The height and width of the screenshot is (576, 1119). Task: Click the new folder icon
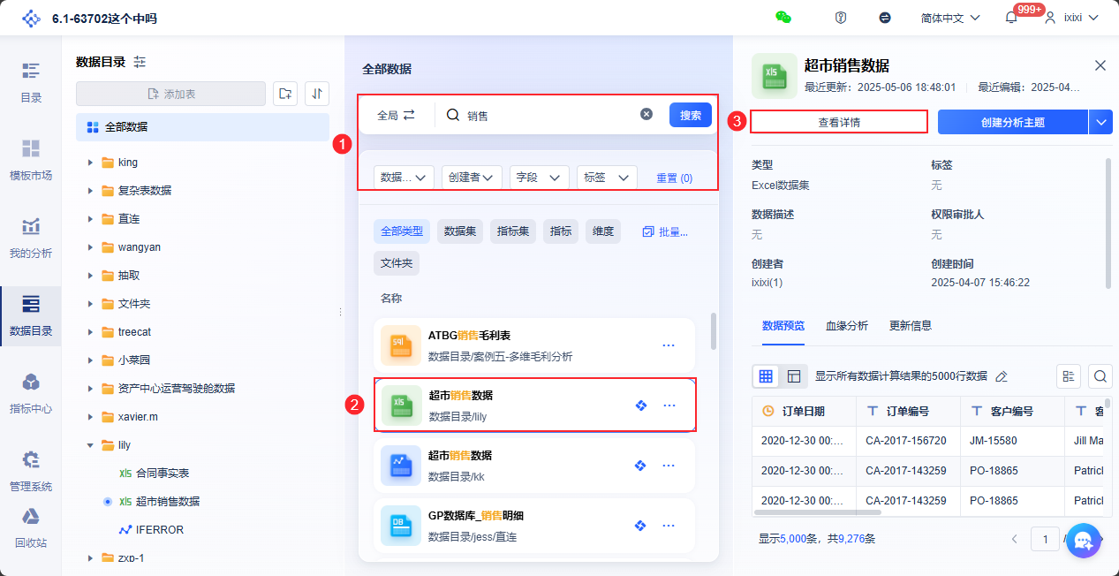284,94
